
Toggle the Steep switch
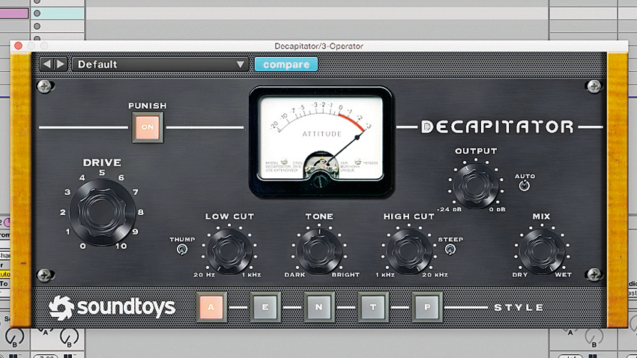point(450,249)
